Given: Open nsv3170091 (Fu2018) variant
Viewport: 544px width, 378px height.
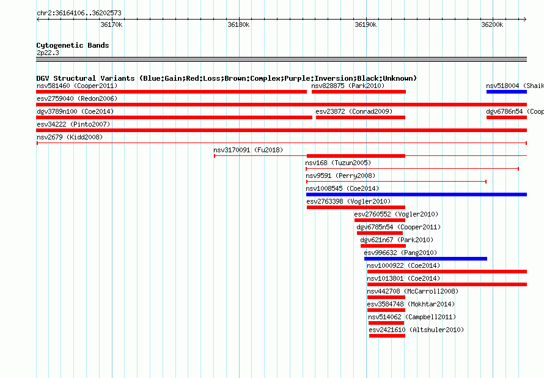Looking at the screenshot, I should (x=248, y=150).
